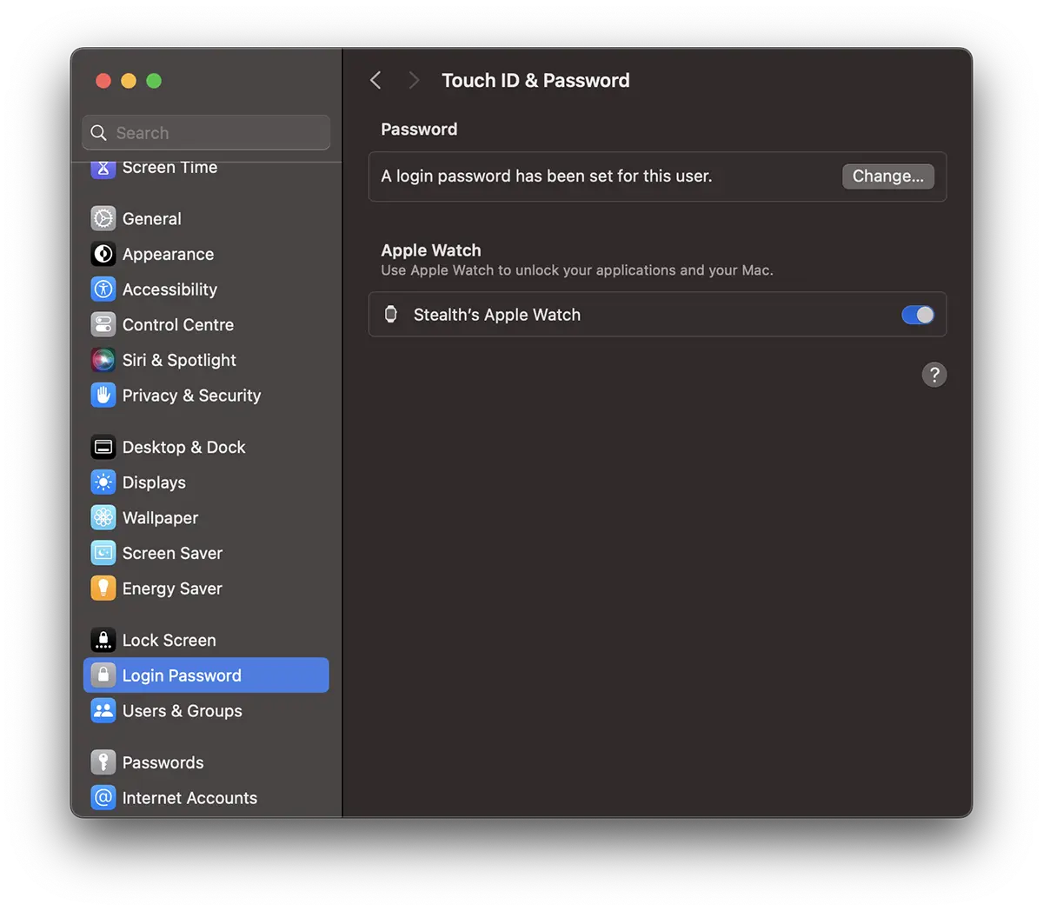Image resolution: width=1043 pixels, height=911 pixels.
Task: Minimize window with yellow button
Action: coord(129,81)
